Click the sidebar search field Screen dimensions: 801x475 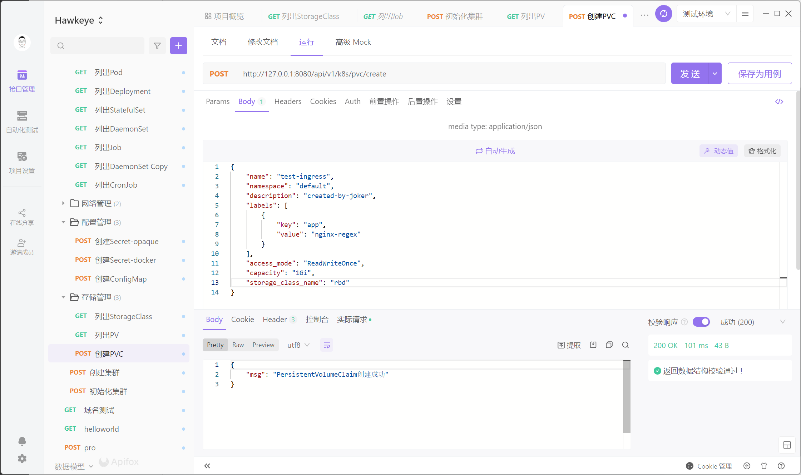pos(98,46)
